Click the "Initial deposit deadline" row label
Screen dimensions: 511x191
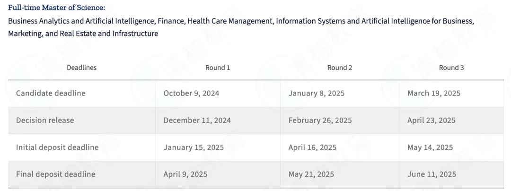tap(57, 148)
